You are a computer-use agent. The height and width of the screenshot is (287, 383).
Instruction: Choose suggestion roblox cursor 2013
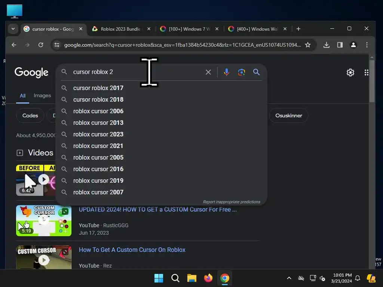click(161, 123)
